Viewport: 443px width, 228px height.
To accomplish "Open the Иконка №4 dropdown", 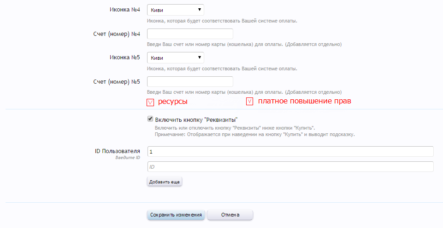I will pyautogui.click(x=175, y=10).
